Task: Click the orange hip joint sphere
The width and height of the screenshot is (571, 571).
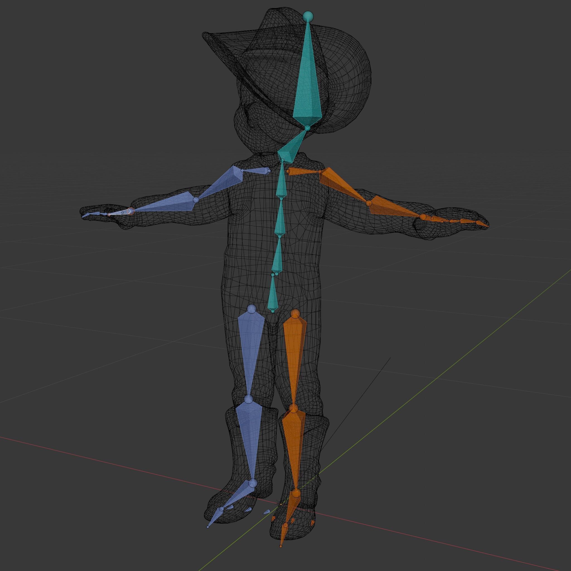Action: coord(295,313)
